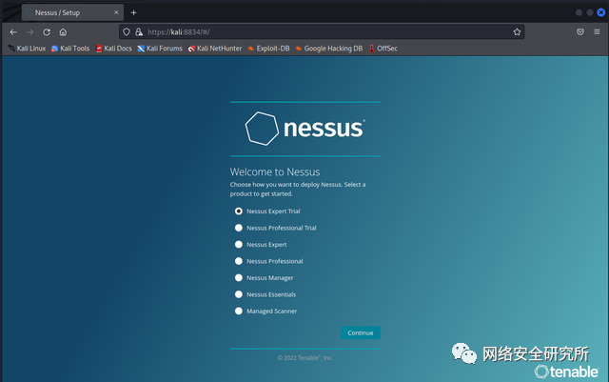Open the Exploit-DB bookmark
This screenshot has height=382, width=609.
[x=268, y=49]
